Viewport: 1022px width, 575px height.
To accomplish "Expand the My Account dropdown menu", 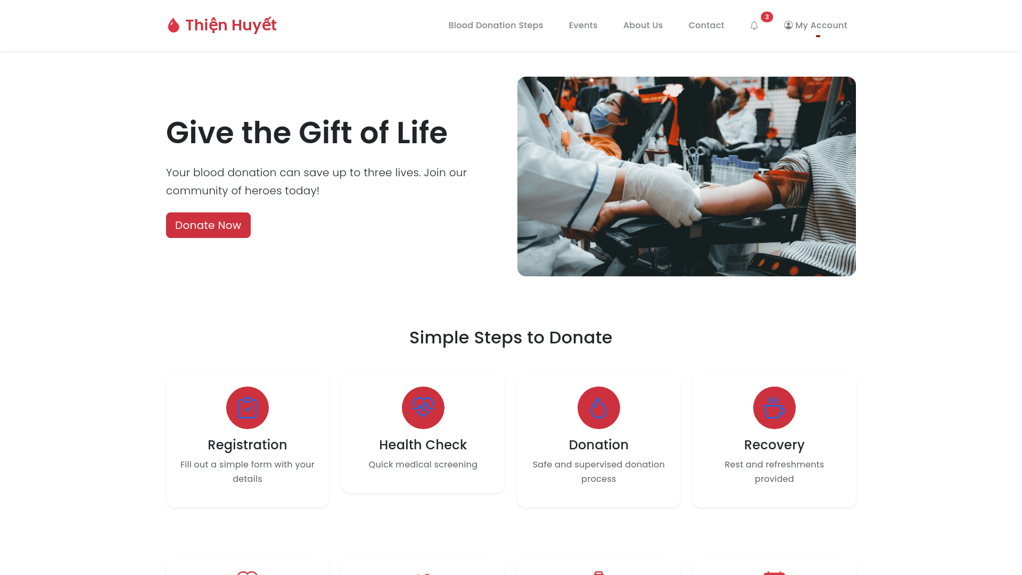I will [815, 26].
